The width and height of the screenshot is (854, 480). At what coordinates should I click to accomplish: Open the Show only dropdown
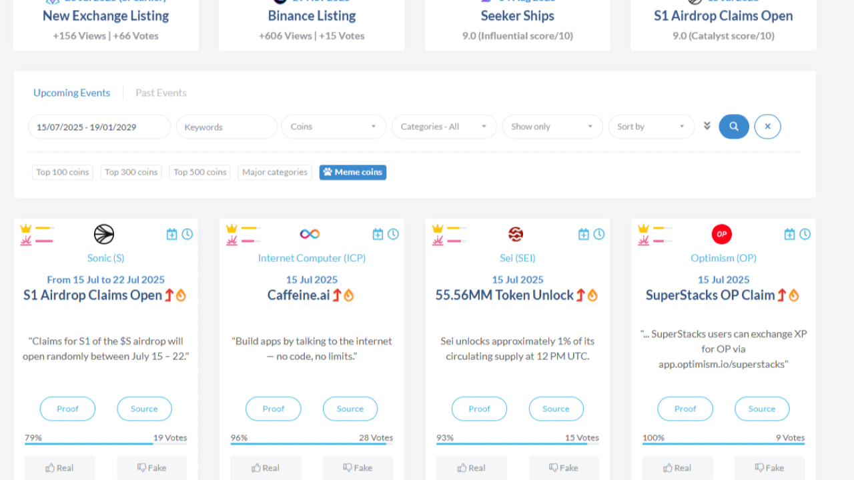point(552,127)
